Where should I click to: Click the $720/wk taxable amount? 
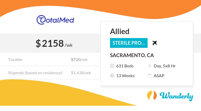tap(79, 60)
